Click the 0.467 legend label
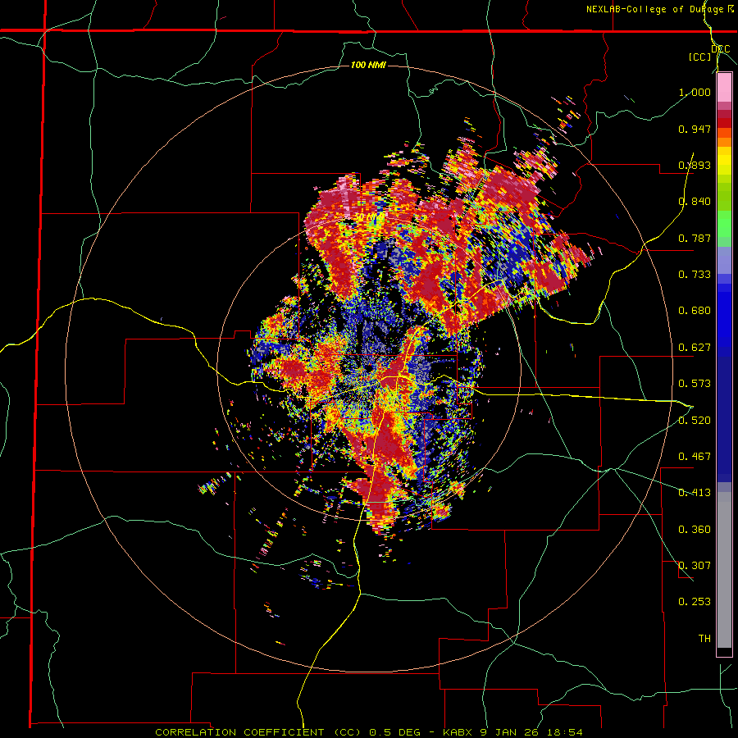 coord(695,457)
